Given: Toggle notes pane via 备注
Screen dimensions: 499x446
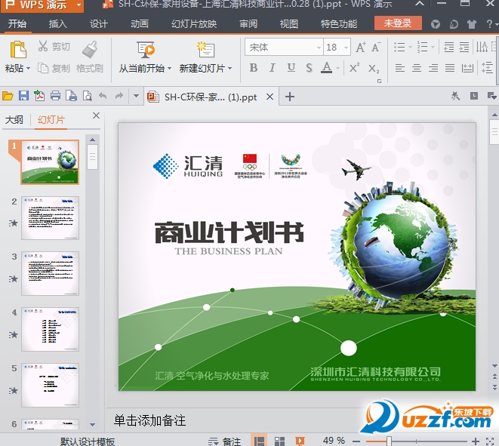Looking at the screenshot, I should tap(225, 441).
